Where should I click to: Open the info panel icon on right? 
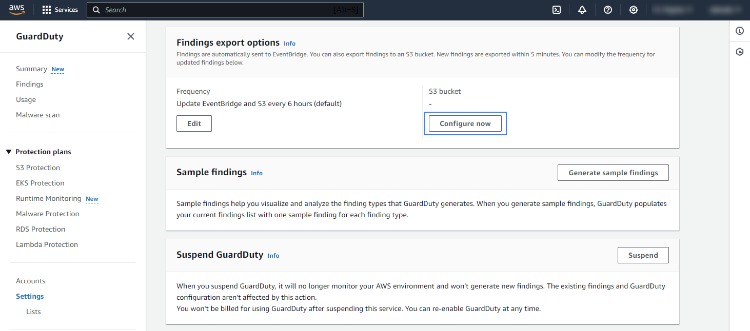740,31
